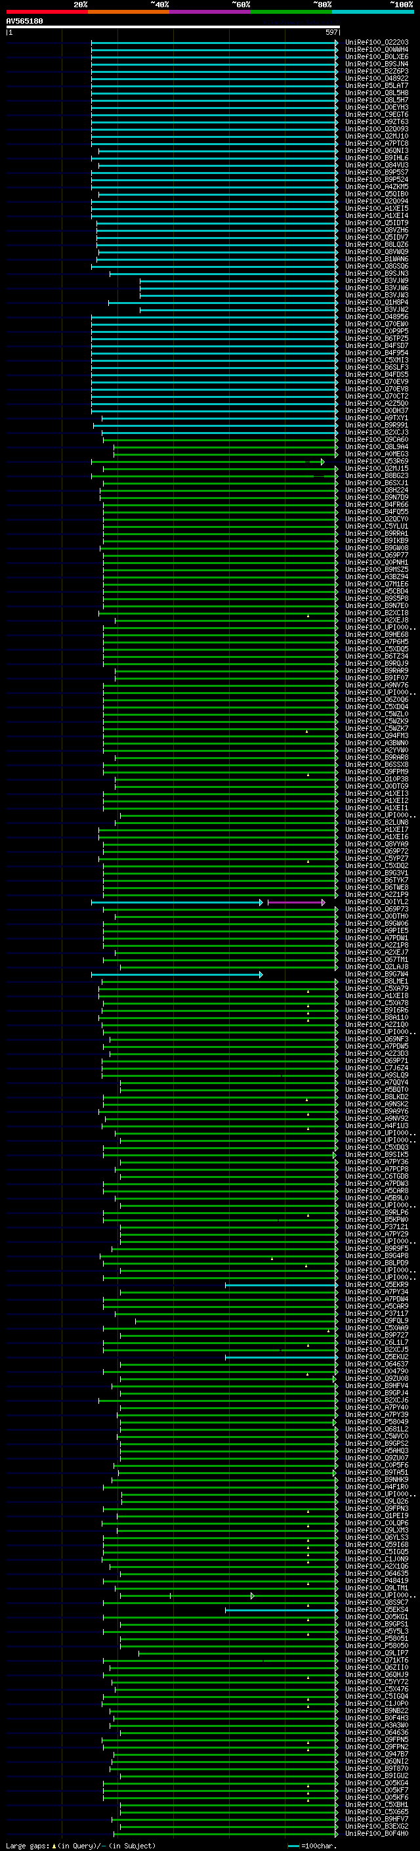Select the UniRef100_Q69NF3 label
Viewport: 420px width, 1851px height.
click(377, 1039)
